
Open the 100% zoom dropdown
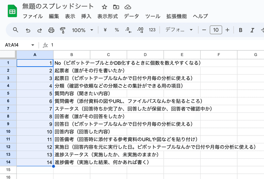(82, 30)
